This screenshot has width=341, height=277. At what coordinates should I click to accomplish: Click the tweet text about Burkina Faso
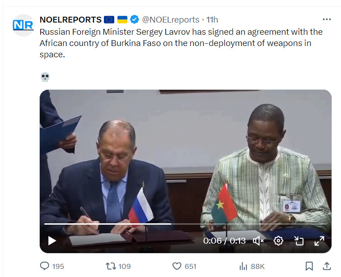[x=181, y=43]
